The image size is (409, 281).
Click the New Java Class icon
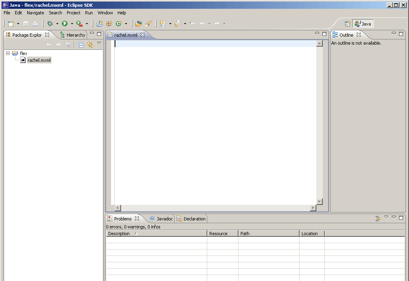click(x=119, y=24)
